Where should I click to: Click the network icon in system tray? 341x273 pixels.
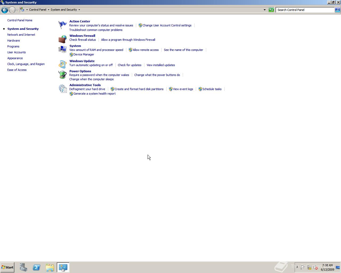[309, 267]
